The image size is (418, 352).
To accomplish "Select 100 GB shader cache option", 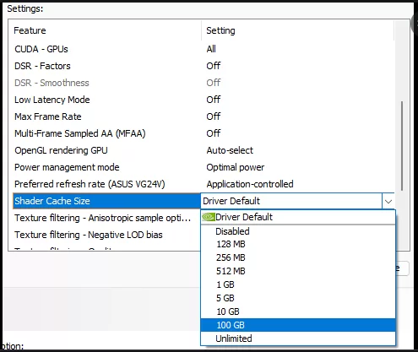I will tap(298, 325).
